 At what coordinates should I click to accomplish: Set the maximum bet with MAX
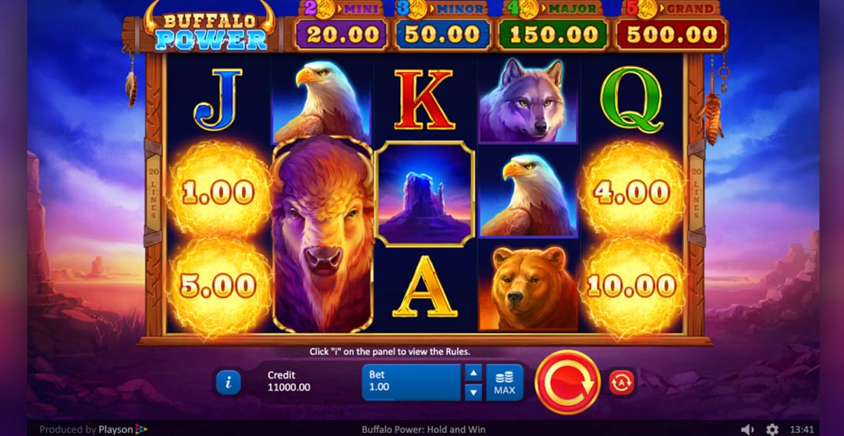coord(504,383)
